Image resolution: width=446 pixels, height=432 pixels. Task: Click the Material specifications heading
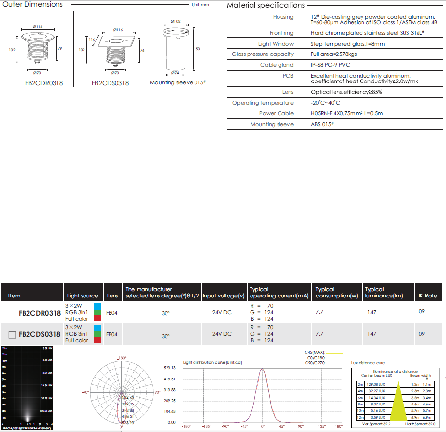tap(265, 5)
